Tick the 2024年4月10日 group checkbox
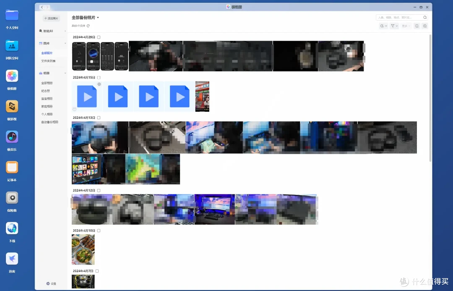Screen dimensions: 453x291 [99, 231]
